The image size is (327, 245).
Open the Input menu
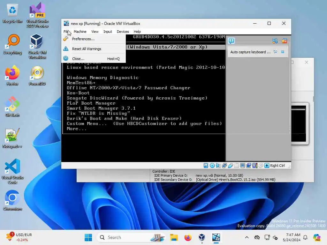pos(108,32)
